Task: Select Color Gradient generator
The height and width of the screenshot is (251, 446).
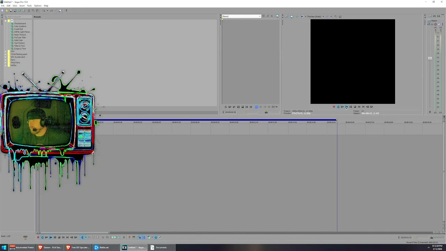Action: [20, 26]
